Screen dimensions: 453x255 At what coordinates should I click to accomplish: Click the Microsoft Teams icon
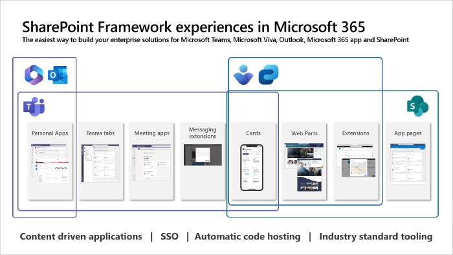coord(34,107)
